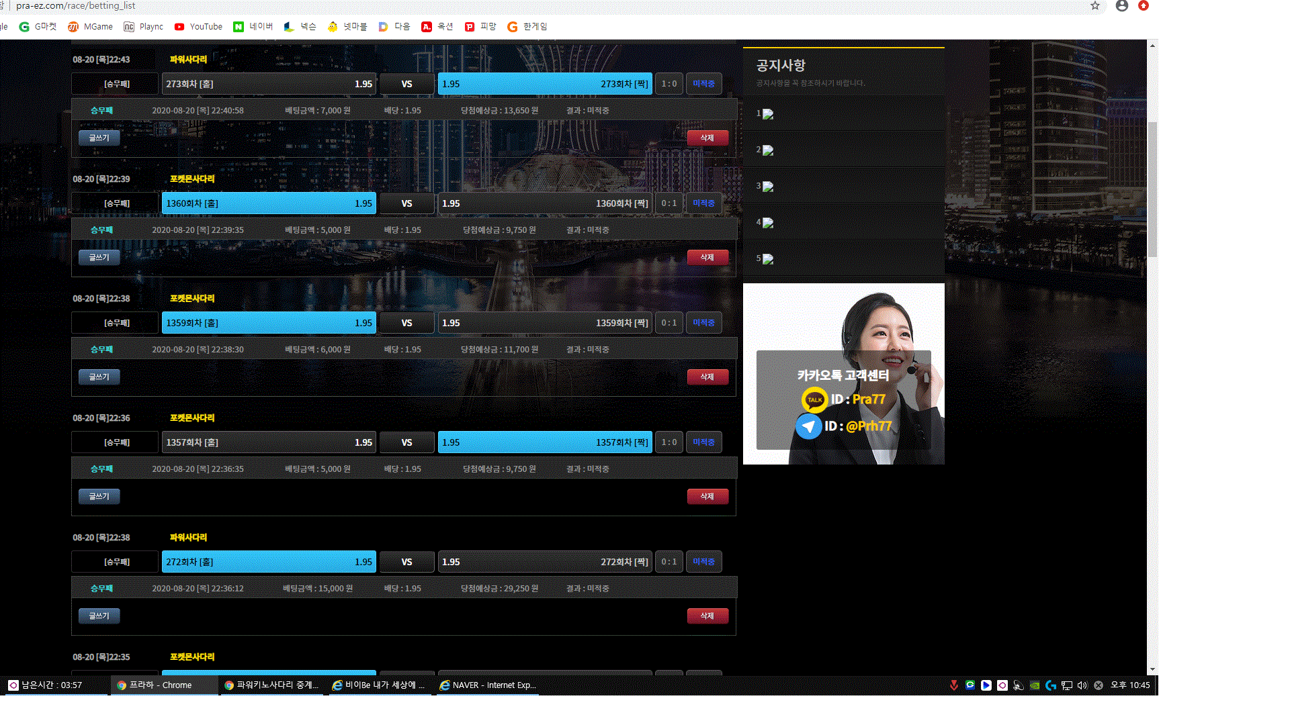Open the Chrome profile avatar icon
The height and width of the screenshot is (725, 1290).
tap(1121, 6)
